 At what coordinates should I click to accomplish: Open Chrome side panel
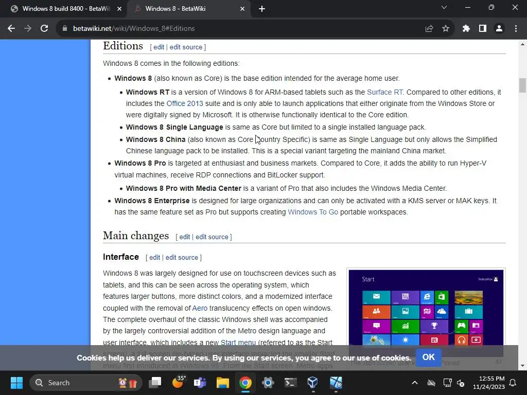click(483, 29)
